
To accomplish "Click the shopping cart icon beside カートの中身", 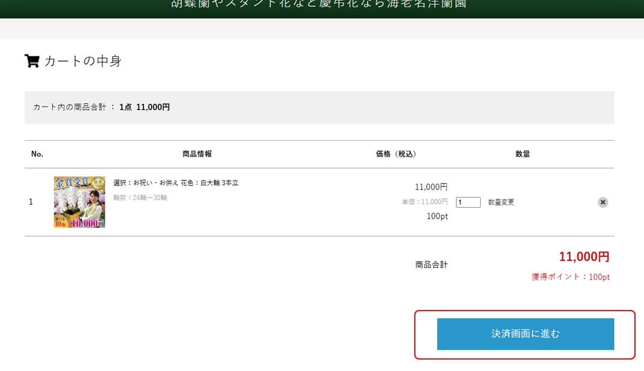I will click(x=31, y=61).
